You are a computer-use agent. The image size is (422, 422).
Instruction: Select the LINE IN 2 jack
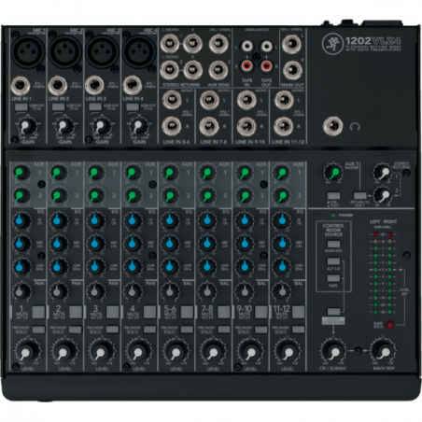pos(58,86)
